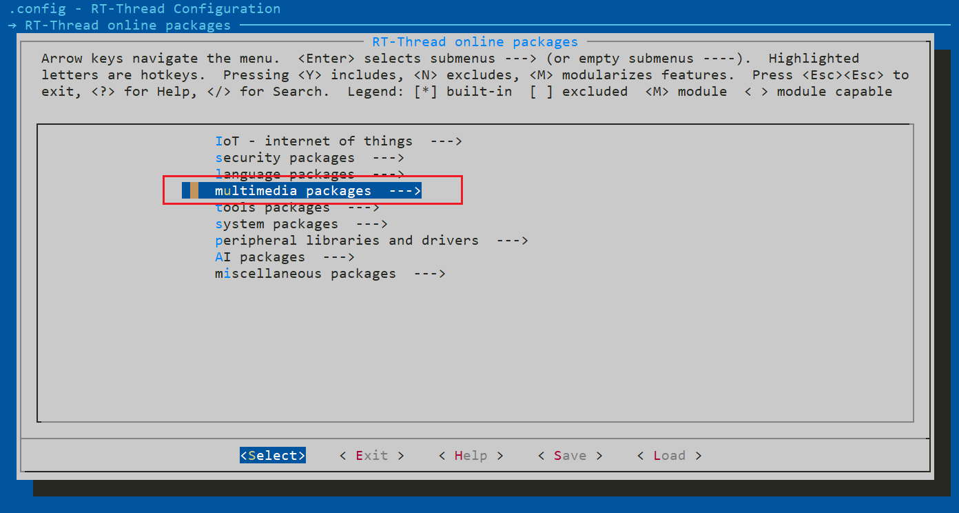
Task: Open the IoT - internet of things submenu
Action: click(338, 141)
